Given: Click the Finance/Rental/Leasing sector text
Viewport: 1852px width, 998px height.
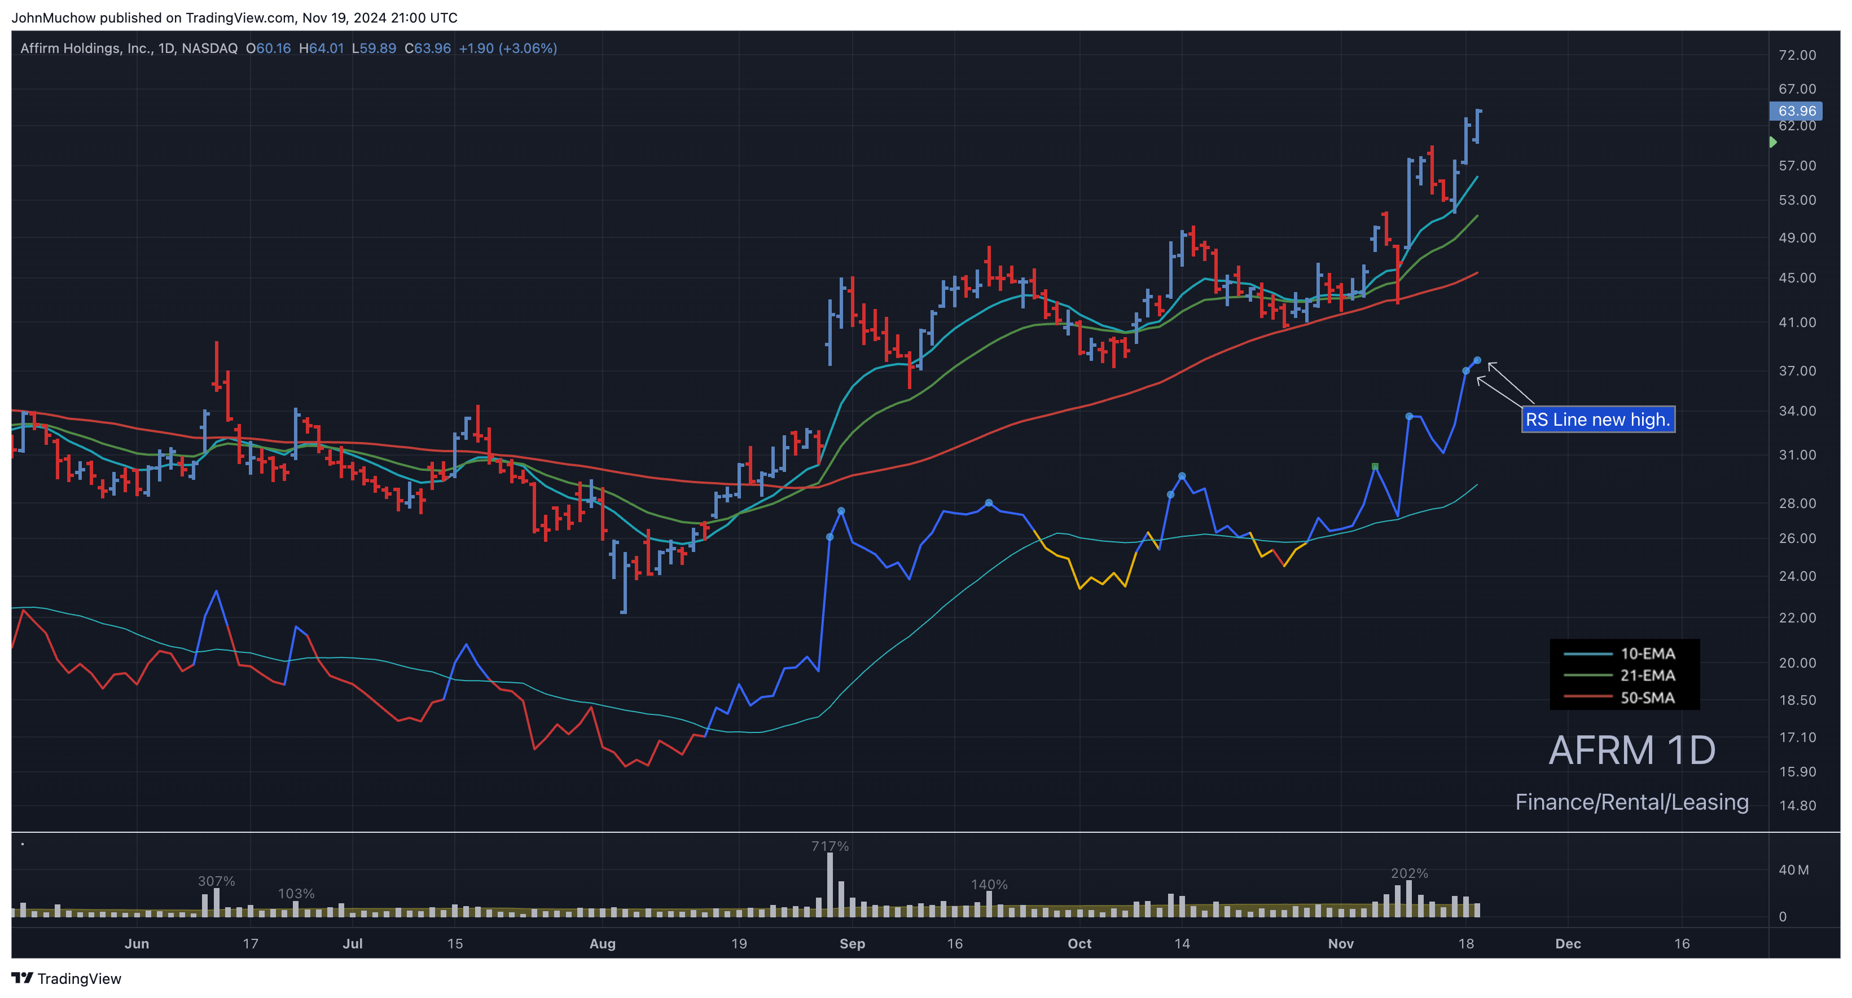Looking at the screenshot, I should pos(1631,802).
